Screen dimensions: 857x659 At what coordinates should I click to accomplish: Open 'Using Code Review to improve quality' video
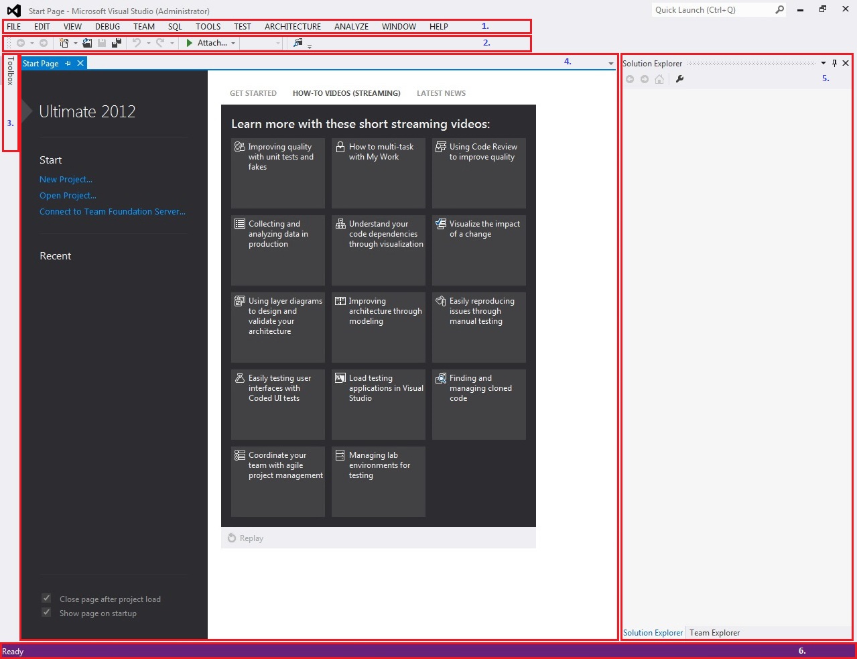tap(478, 172)
